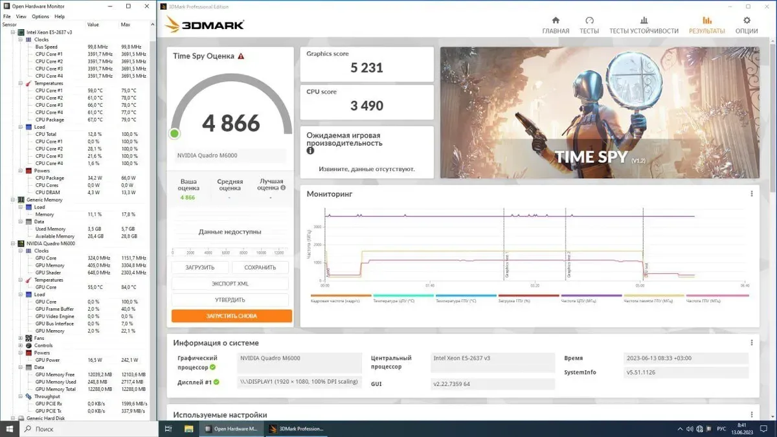Viewport: 777px width, 437px height.
Task: Expand the Fans node in sensor tree
Action: [21, 338]
